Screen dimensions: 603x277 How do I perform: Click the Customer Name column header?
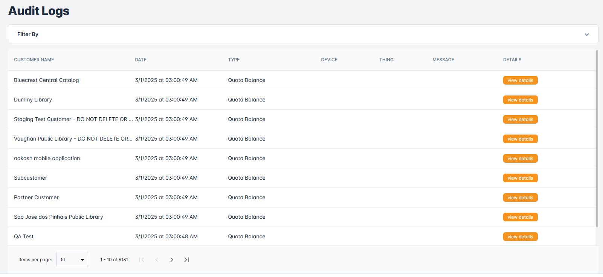coord(34,60)
